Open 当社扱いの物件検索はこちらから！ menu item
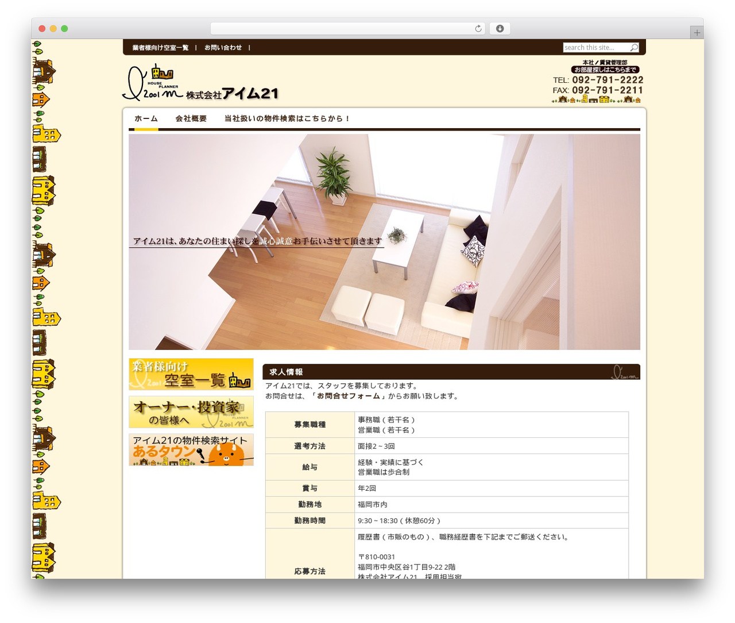This screenshot has height=623, width=735. [x=287, y=118]
